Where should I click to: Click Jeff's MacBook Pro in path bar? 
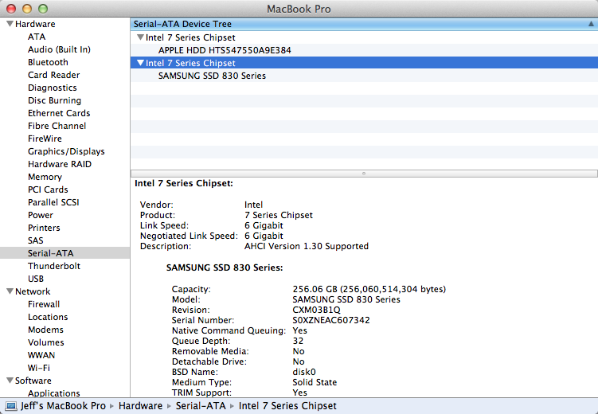coord(63,406)
